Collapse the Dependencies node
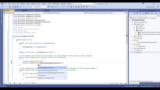Image resolution: width=160 pixels, height=90 pixels. click(132, 24)
